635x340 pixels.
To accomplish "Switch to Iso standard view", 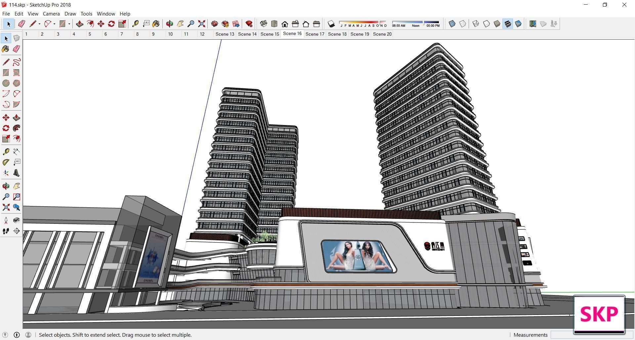I will pos(264,24).
